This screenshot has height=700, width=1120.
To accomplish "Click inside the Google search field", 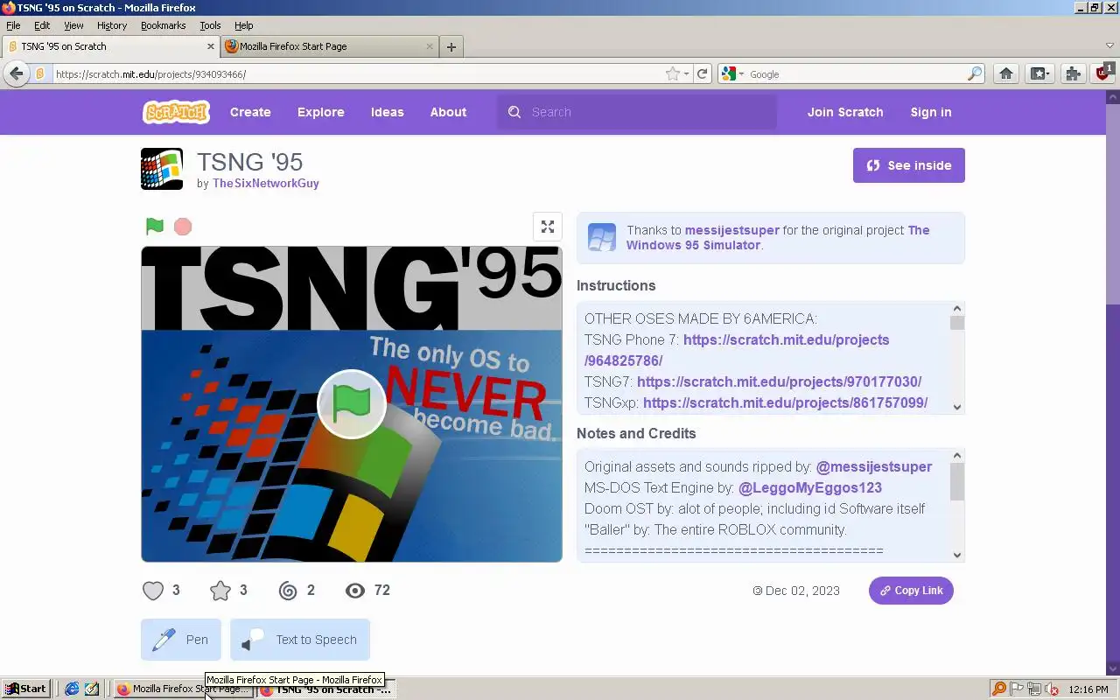I will pyautogui.click(x=856, y=74).
